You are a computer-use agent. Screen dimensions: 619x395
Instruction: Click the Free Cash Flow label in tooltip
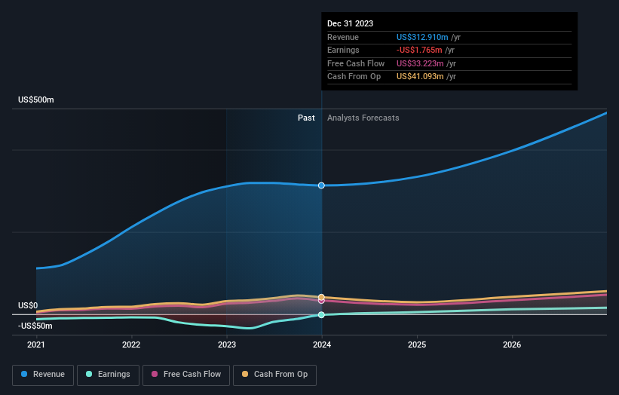356,63
